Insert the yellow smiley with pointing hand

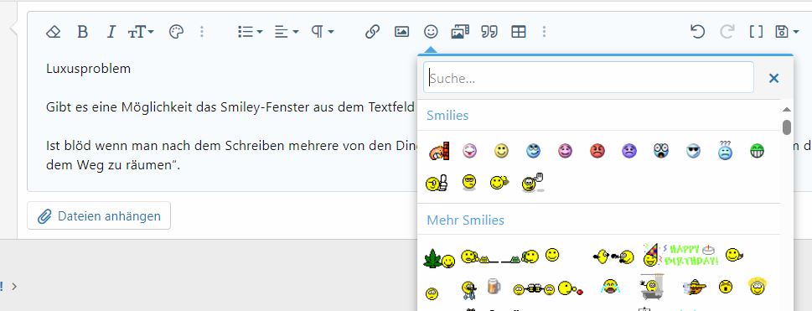(499, 183)
